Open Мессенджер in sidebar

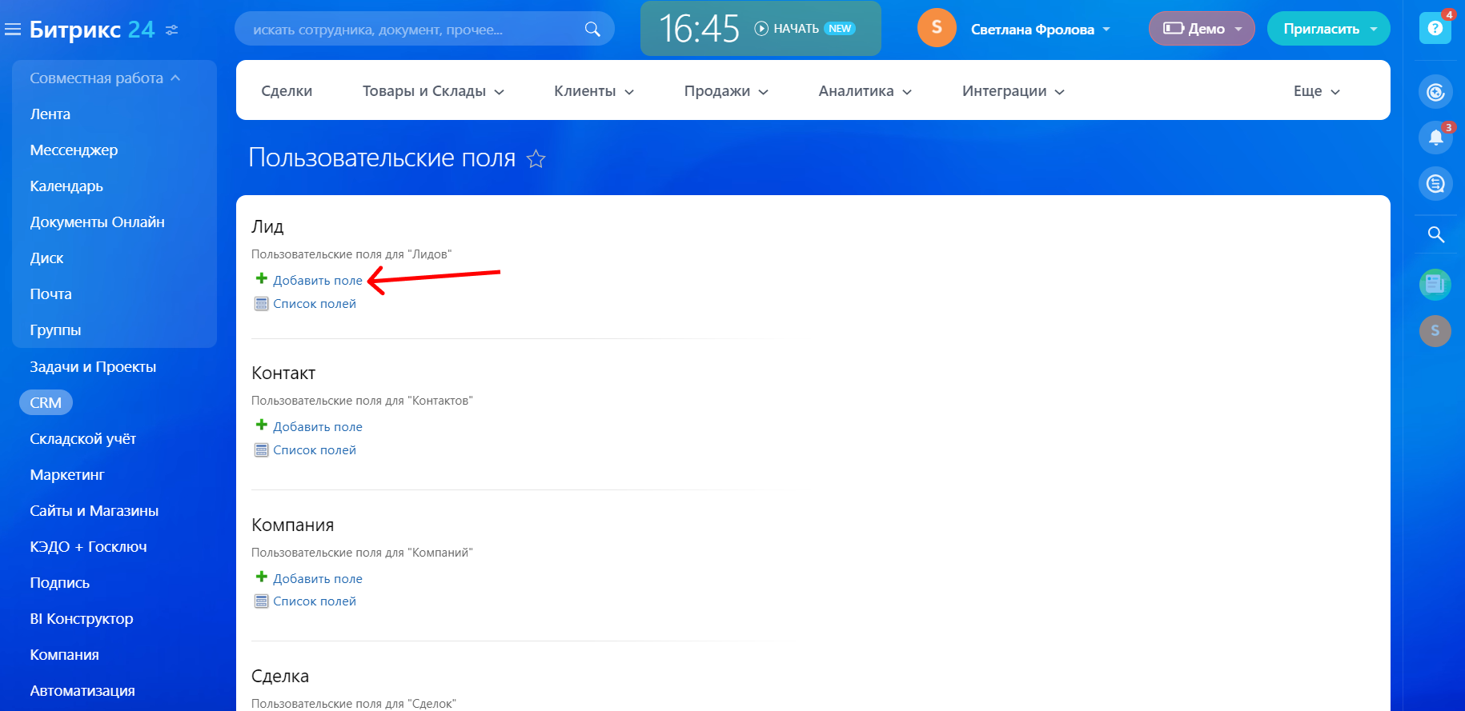(x=74, y=150)
